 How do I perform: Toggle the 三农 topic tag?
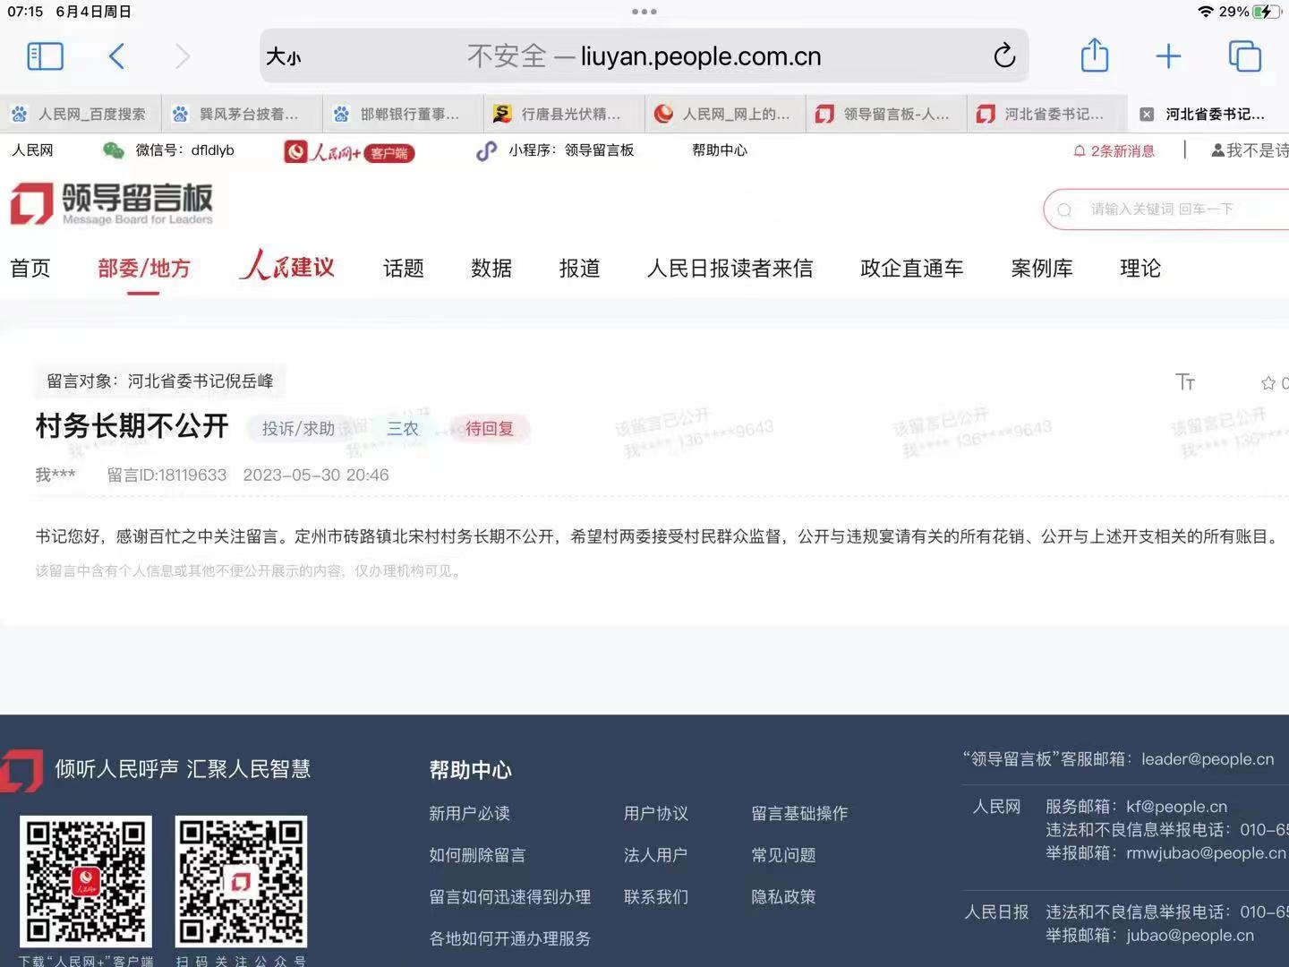coord(402,428)
